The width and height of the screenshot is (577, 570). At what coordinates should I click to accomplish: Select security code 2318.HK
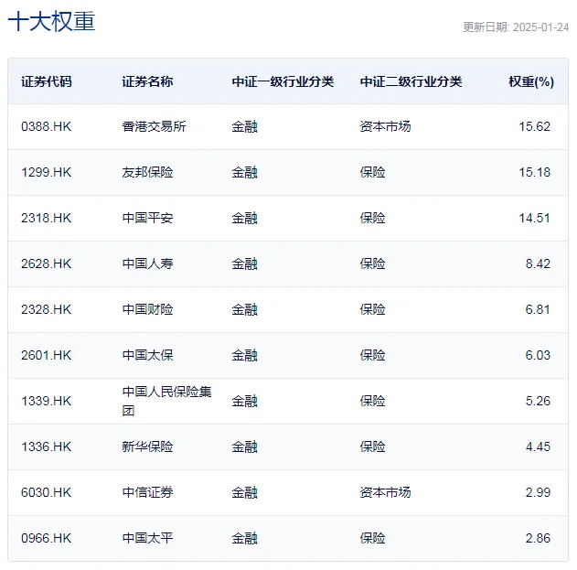tap(46, 218)
